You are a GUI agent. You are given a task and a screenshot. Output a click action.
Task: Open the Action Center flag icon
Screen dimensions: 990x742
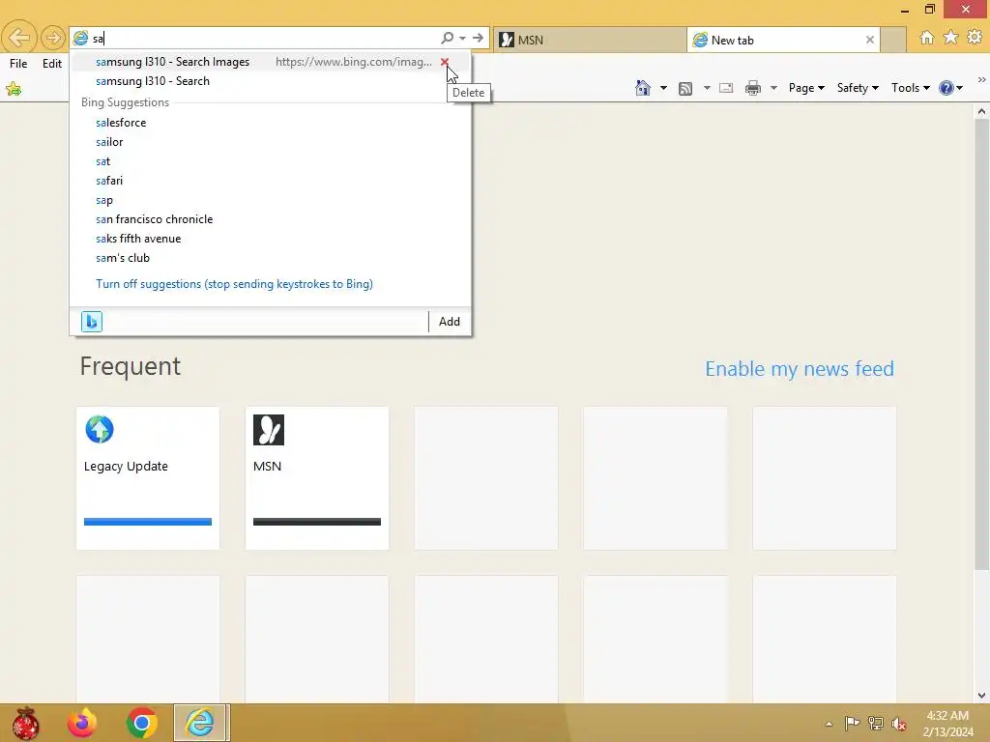(x=852, y=723)
